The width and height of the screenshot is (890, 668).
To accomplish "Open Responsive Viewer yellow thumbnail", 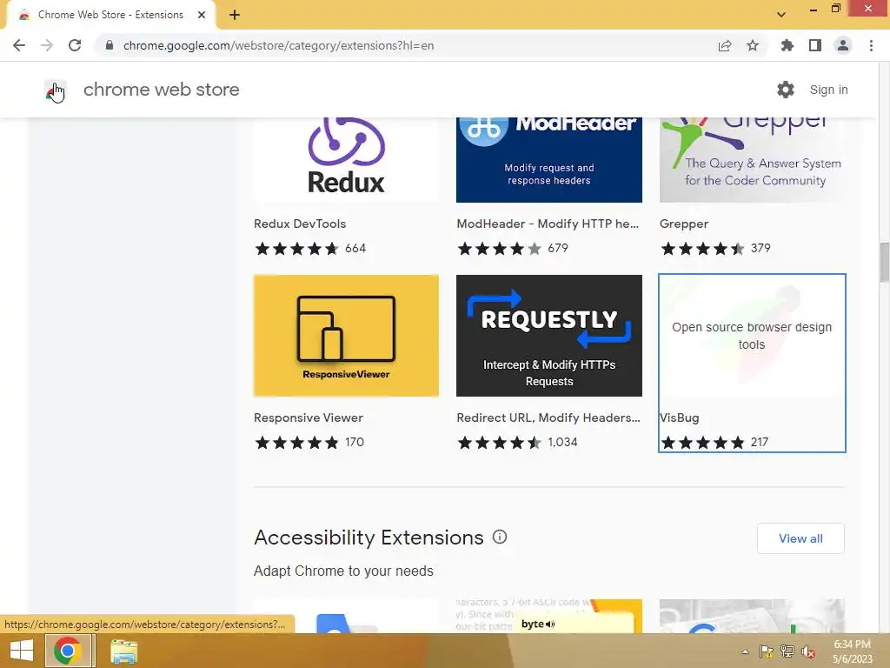I will 346,336.
